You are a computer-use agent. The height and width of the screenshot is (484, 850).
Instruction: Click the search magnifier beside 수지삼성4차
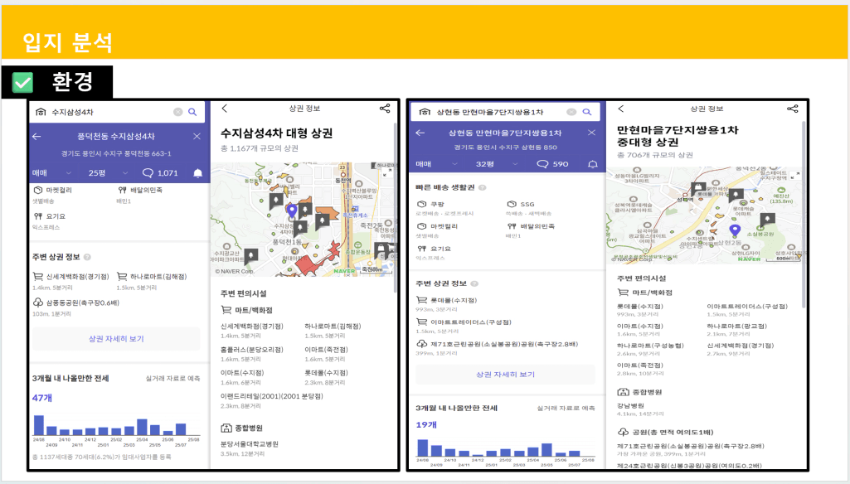(x=192, y=112)
